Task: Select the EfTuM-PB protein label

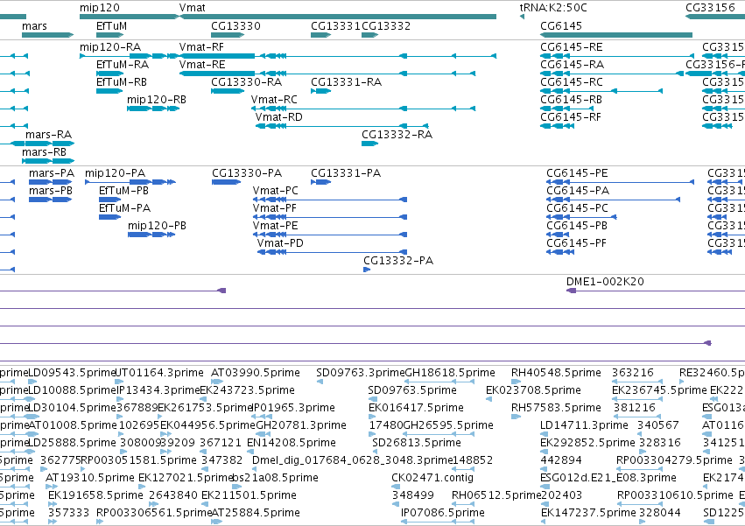Action: coord(123,191)
